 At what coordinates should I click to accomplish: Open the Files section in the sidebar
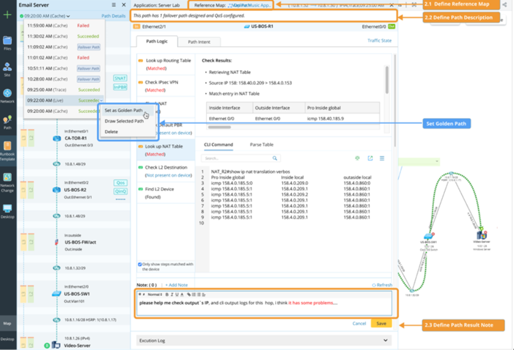pos(7,43)
